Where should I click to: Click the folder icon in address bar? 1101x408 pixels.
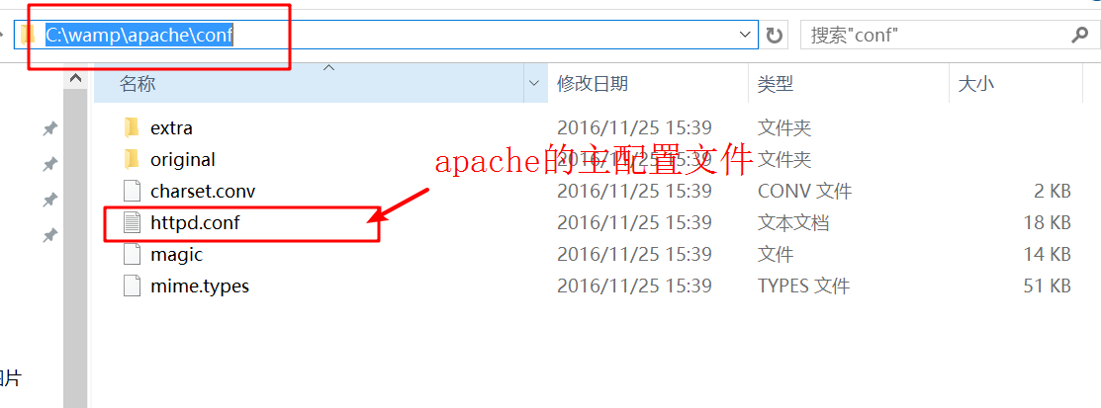pyautogui.click(x=28, y=35)
